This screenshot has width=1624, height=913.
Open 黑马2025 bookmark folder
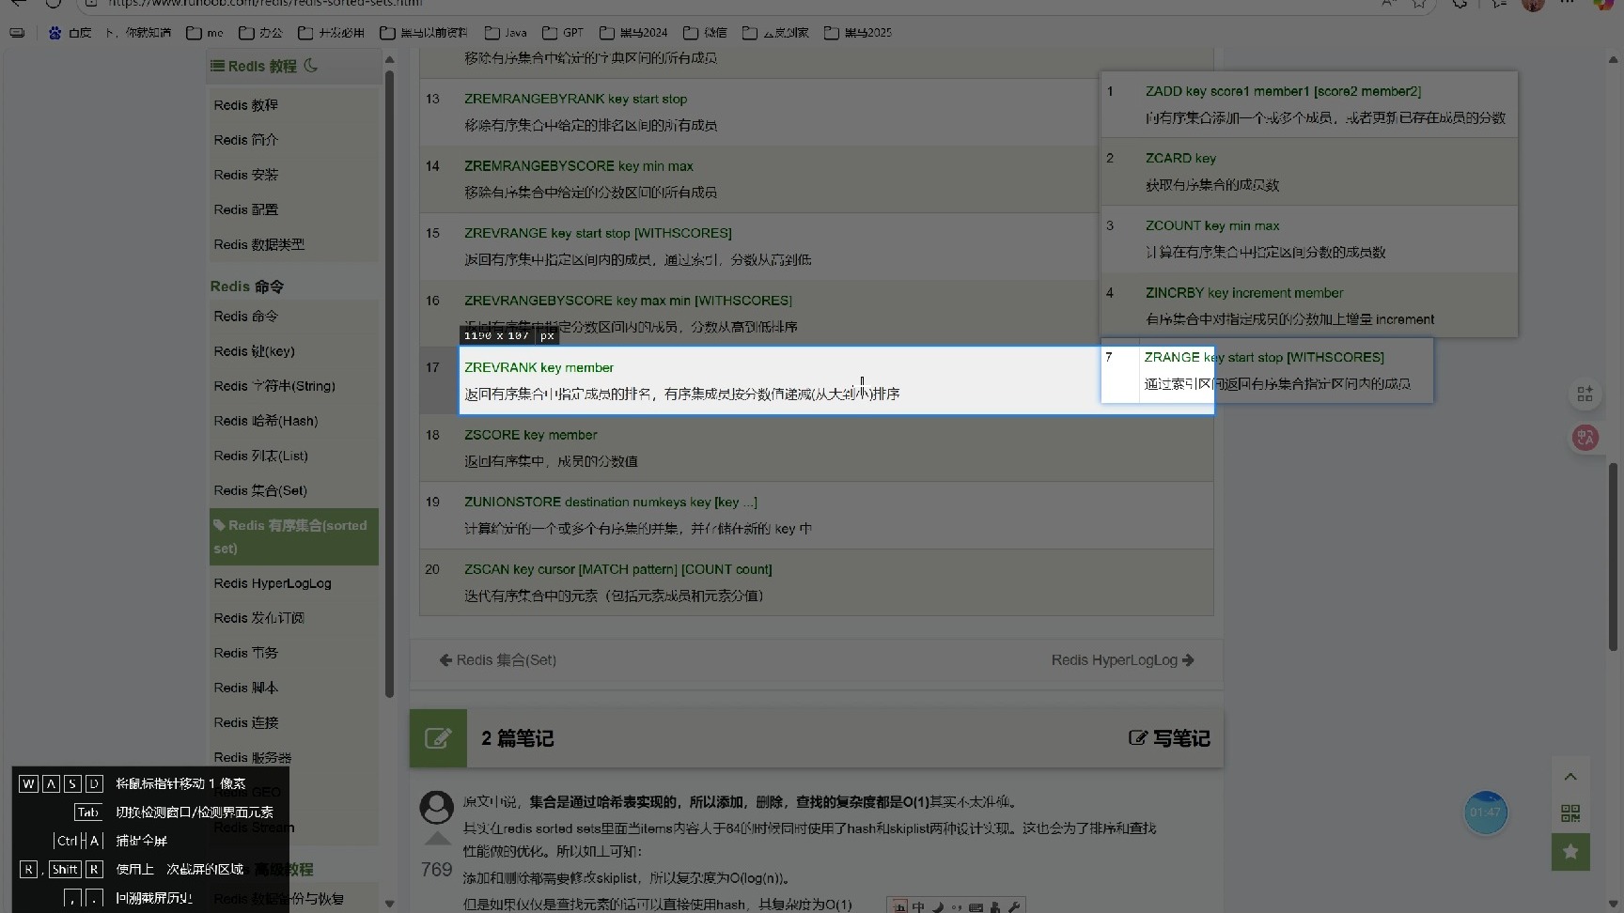tap(858, 33)
